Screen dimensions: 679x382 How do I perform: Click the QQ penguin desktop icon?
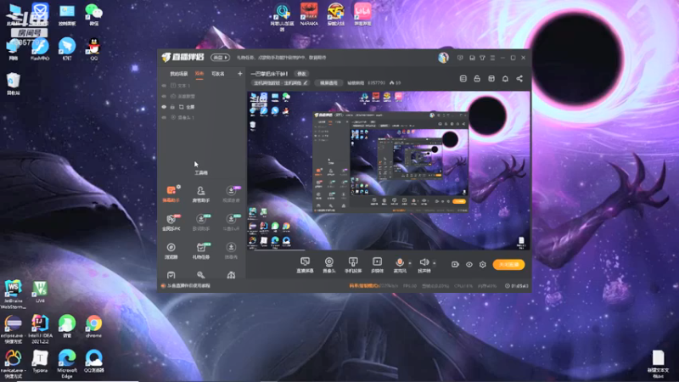(93, 49)
